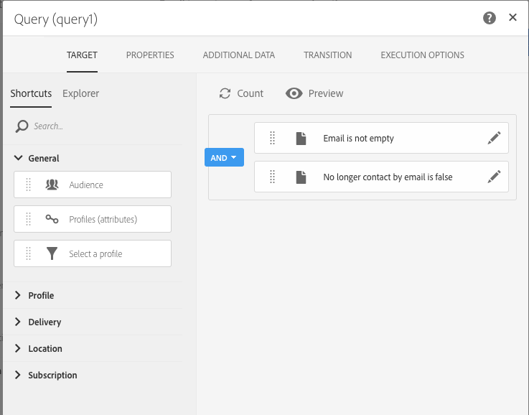The image size is (529, 415).
Task: Click drag handle of 'Email is not empty' rule
Action: coord(272,138)
